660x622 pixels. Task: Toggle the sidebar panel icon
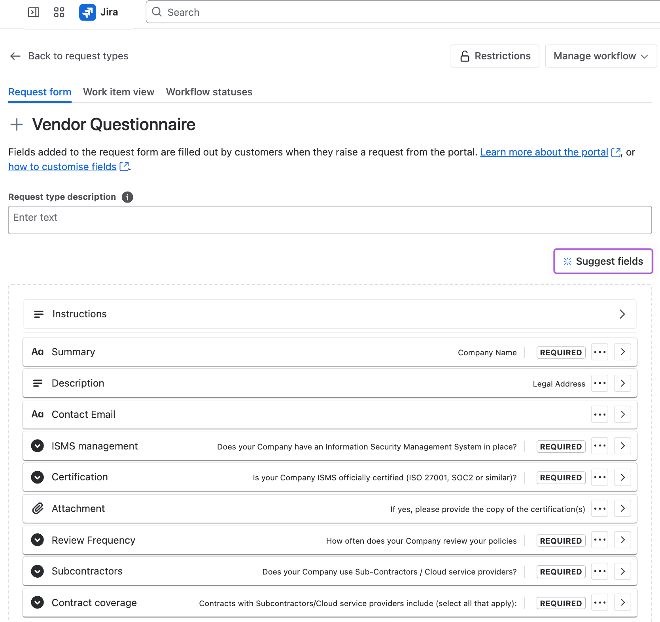pos(34,12)
